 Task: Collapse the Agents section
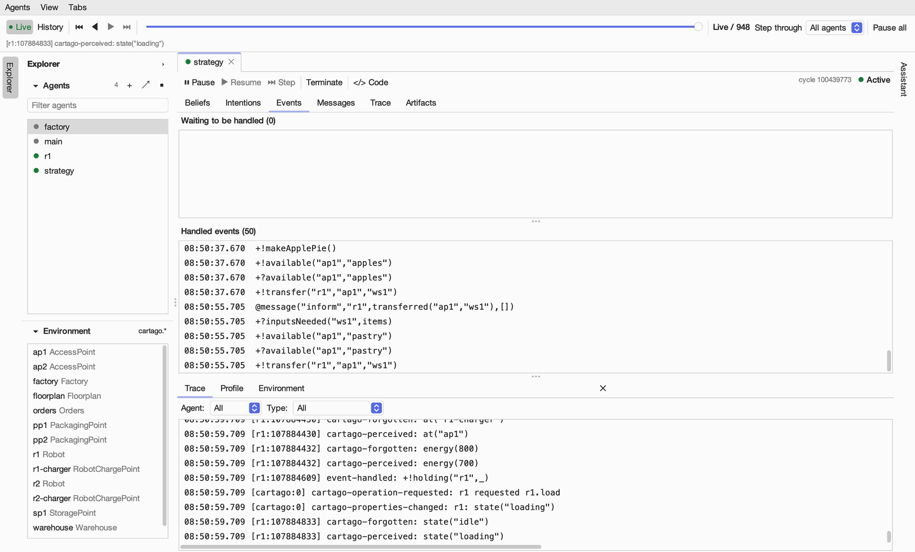tap(36, 86)
